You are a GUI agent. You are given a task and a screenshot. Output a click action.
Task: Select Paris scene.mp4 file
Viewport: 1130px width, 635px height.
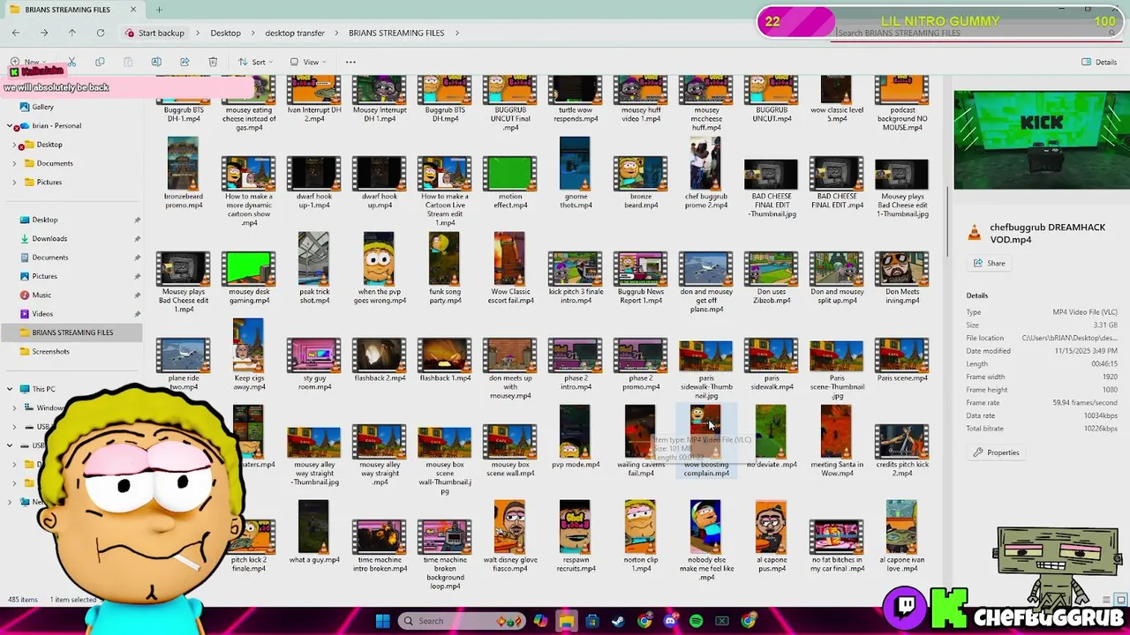[x=902, y=361]
